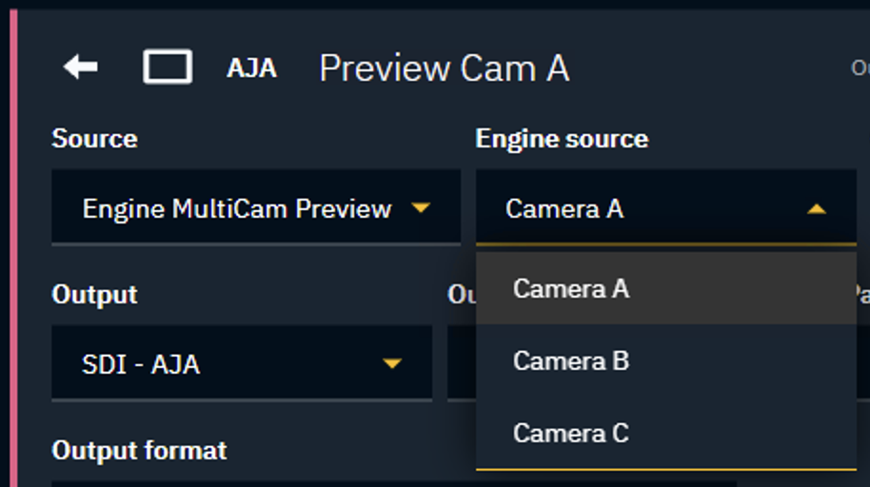
Task: Click the pink bar on the panel's left edge
Action: 13,243
